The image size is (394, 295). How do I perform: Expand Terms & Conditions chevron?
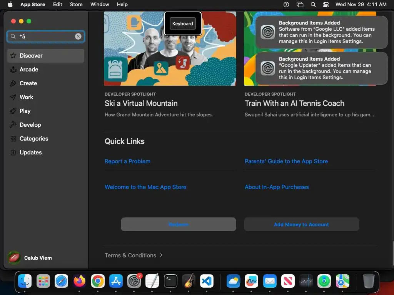(161, 255)
